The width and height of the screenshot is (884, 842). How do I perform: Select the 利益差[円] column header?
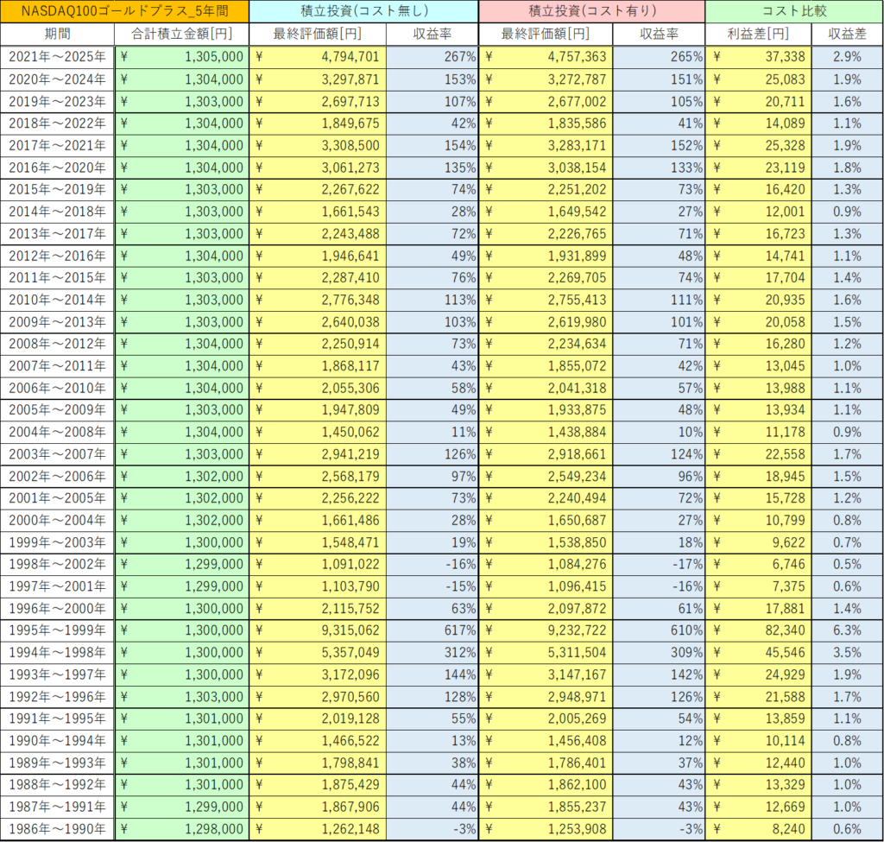coord(758,34)
